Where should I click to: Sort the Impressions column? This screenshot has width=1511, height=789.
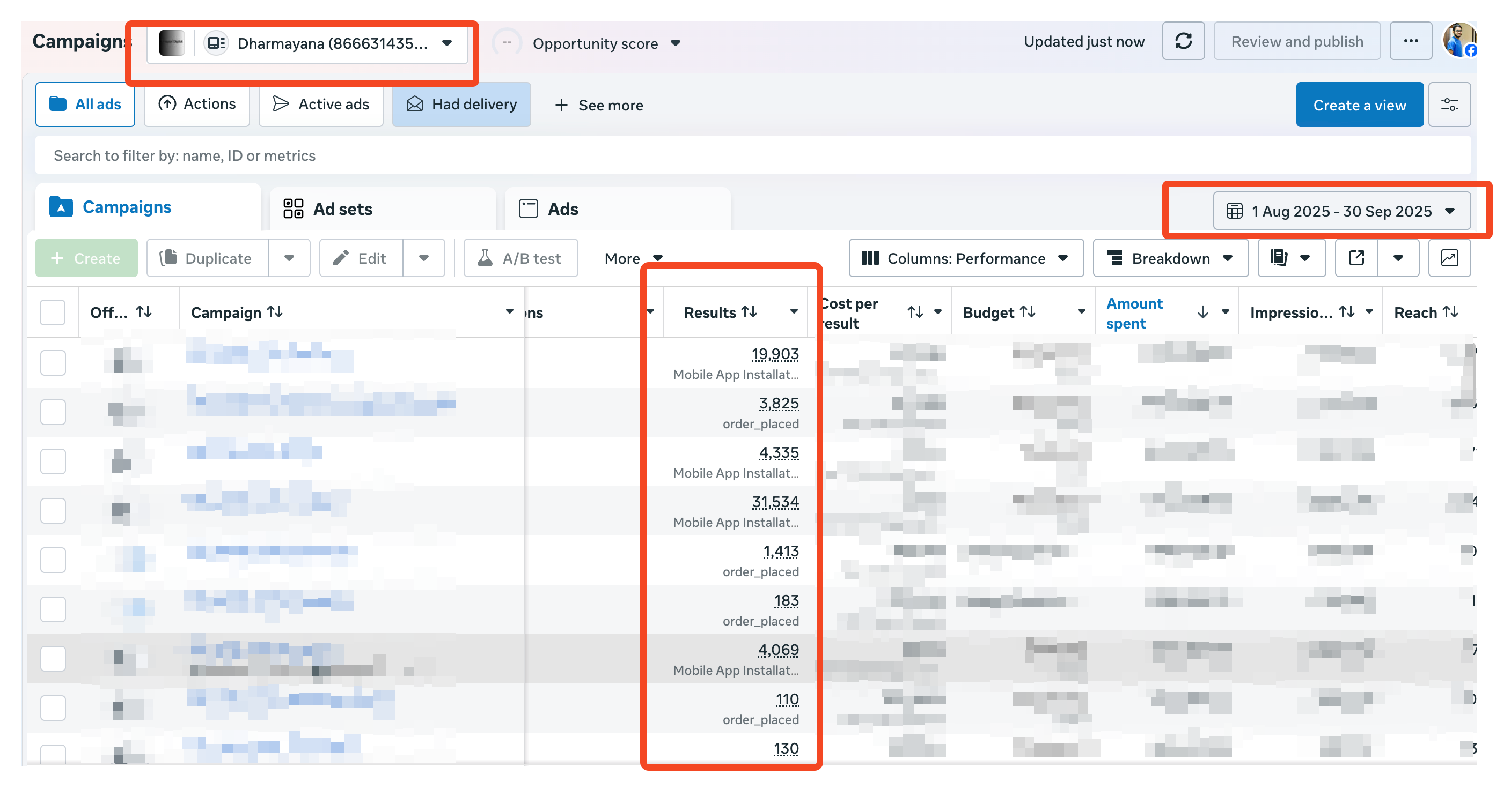(1347, 312)
